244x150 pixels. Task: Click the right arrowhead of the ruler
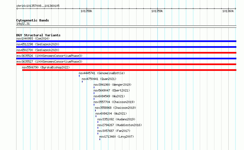[236, 9]
